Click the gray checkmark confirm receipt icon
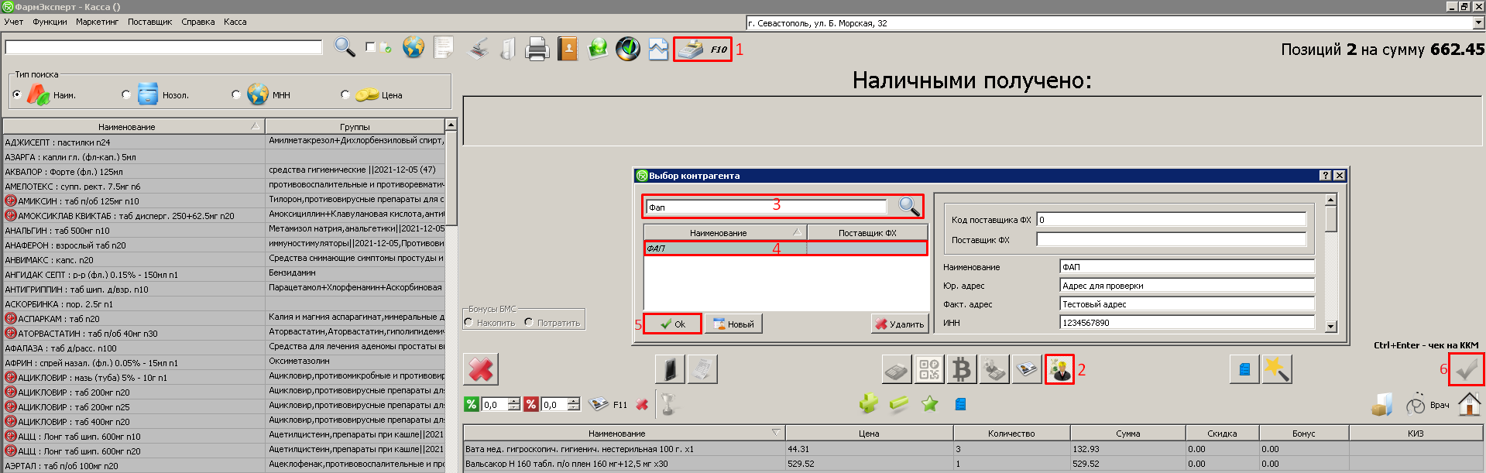 [1467, 370]
